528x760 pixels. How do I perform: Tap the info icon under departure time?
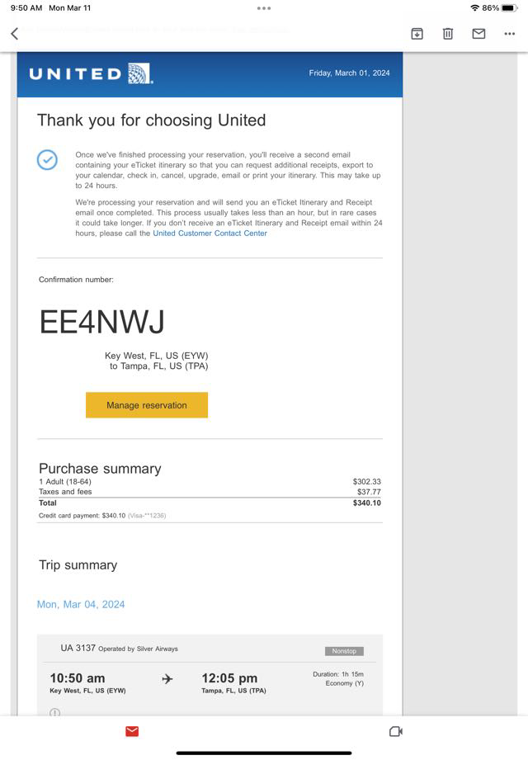tap(55, 712)
